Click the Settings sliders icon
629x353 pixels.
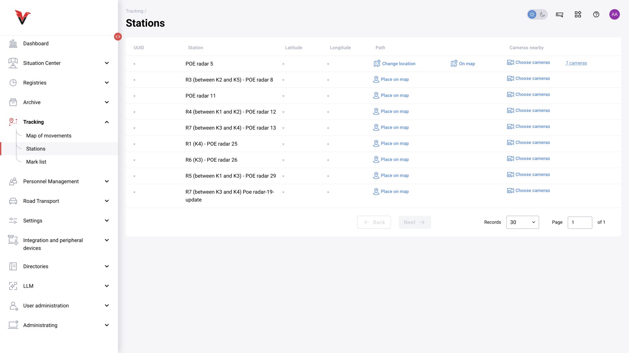point(13,221)
